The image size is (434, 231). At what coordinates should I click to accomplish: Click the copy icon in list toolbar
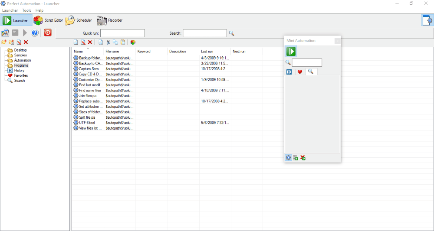(115, 42)
